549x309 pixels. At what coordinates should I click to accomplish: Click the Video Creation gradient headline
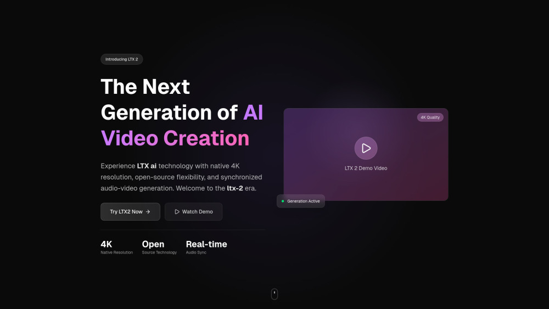[x=175, y=138]
